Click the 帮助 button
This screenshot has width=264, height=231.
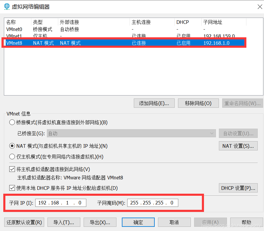point(246,222)
